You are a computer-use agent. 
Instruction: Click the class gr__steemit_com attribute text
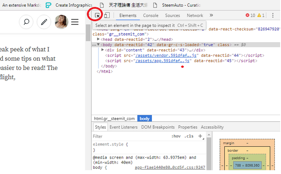[x=120, y=34]
